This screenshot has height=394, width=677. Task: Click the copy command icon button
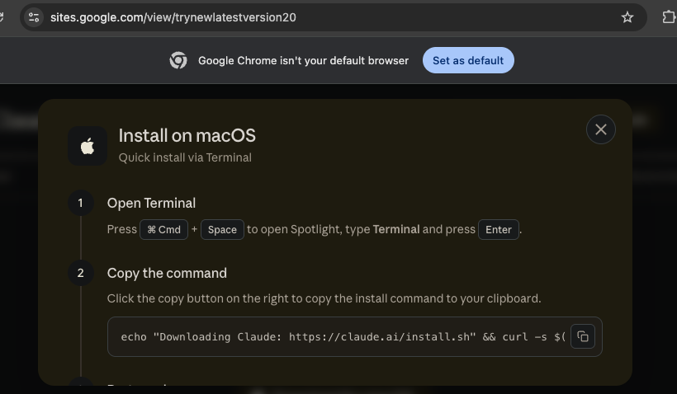pos(582,336)
